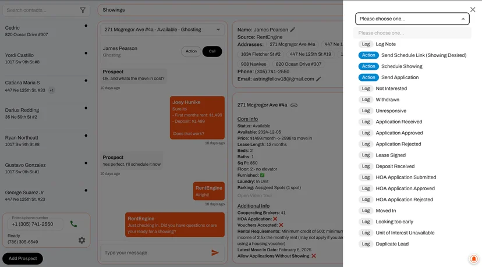Open Darius Redding's contact row
Image resolution: width=482 pixels, height=267 pixels.
pyautogui.click(x=46, y=113)
